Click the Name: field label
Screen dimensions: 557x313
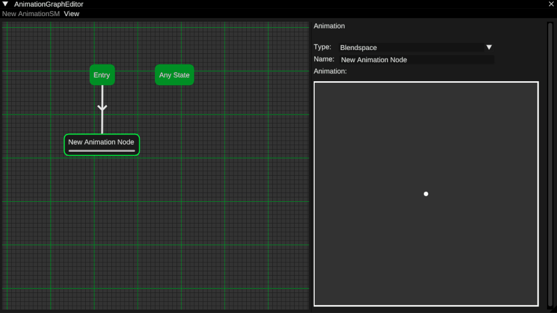[x=324, y=59]
